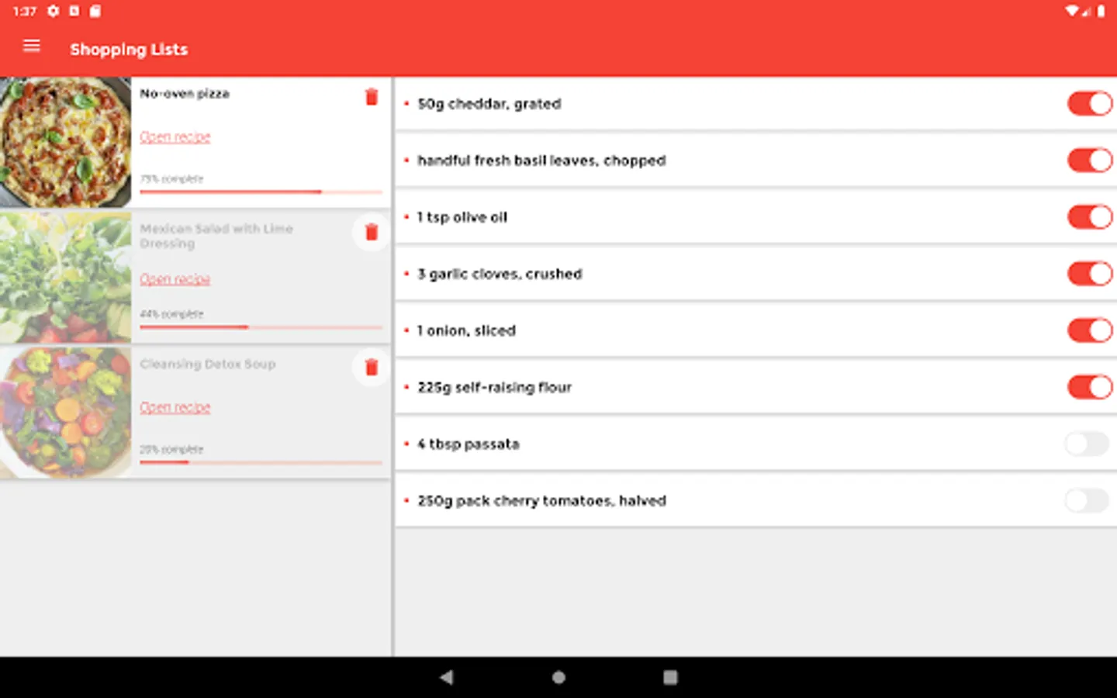Screen dimensions: 1117x698
Task: Click the Shopping Lists header title
Action: point(129,50)
